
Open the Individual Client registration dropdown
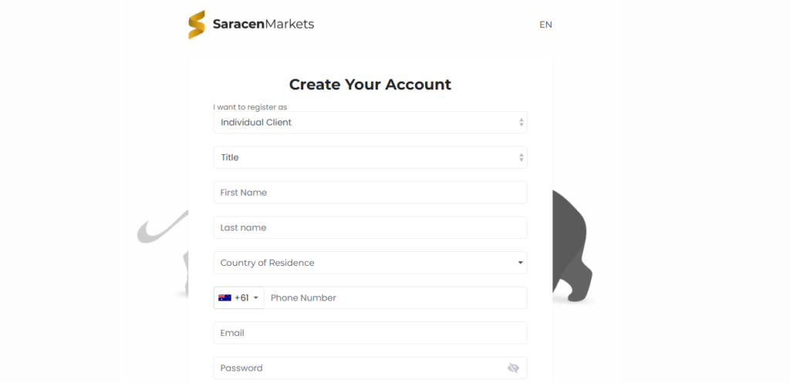tap(370, 123)
